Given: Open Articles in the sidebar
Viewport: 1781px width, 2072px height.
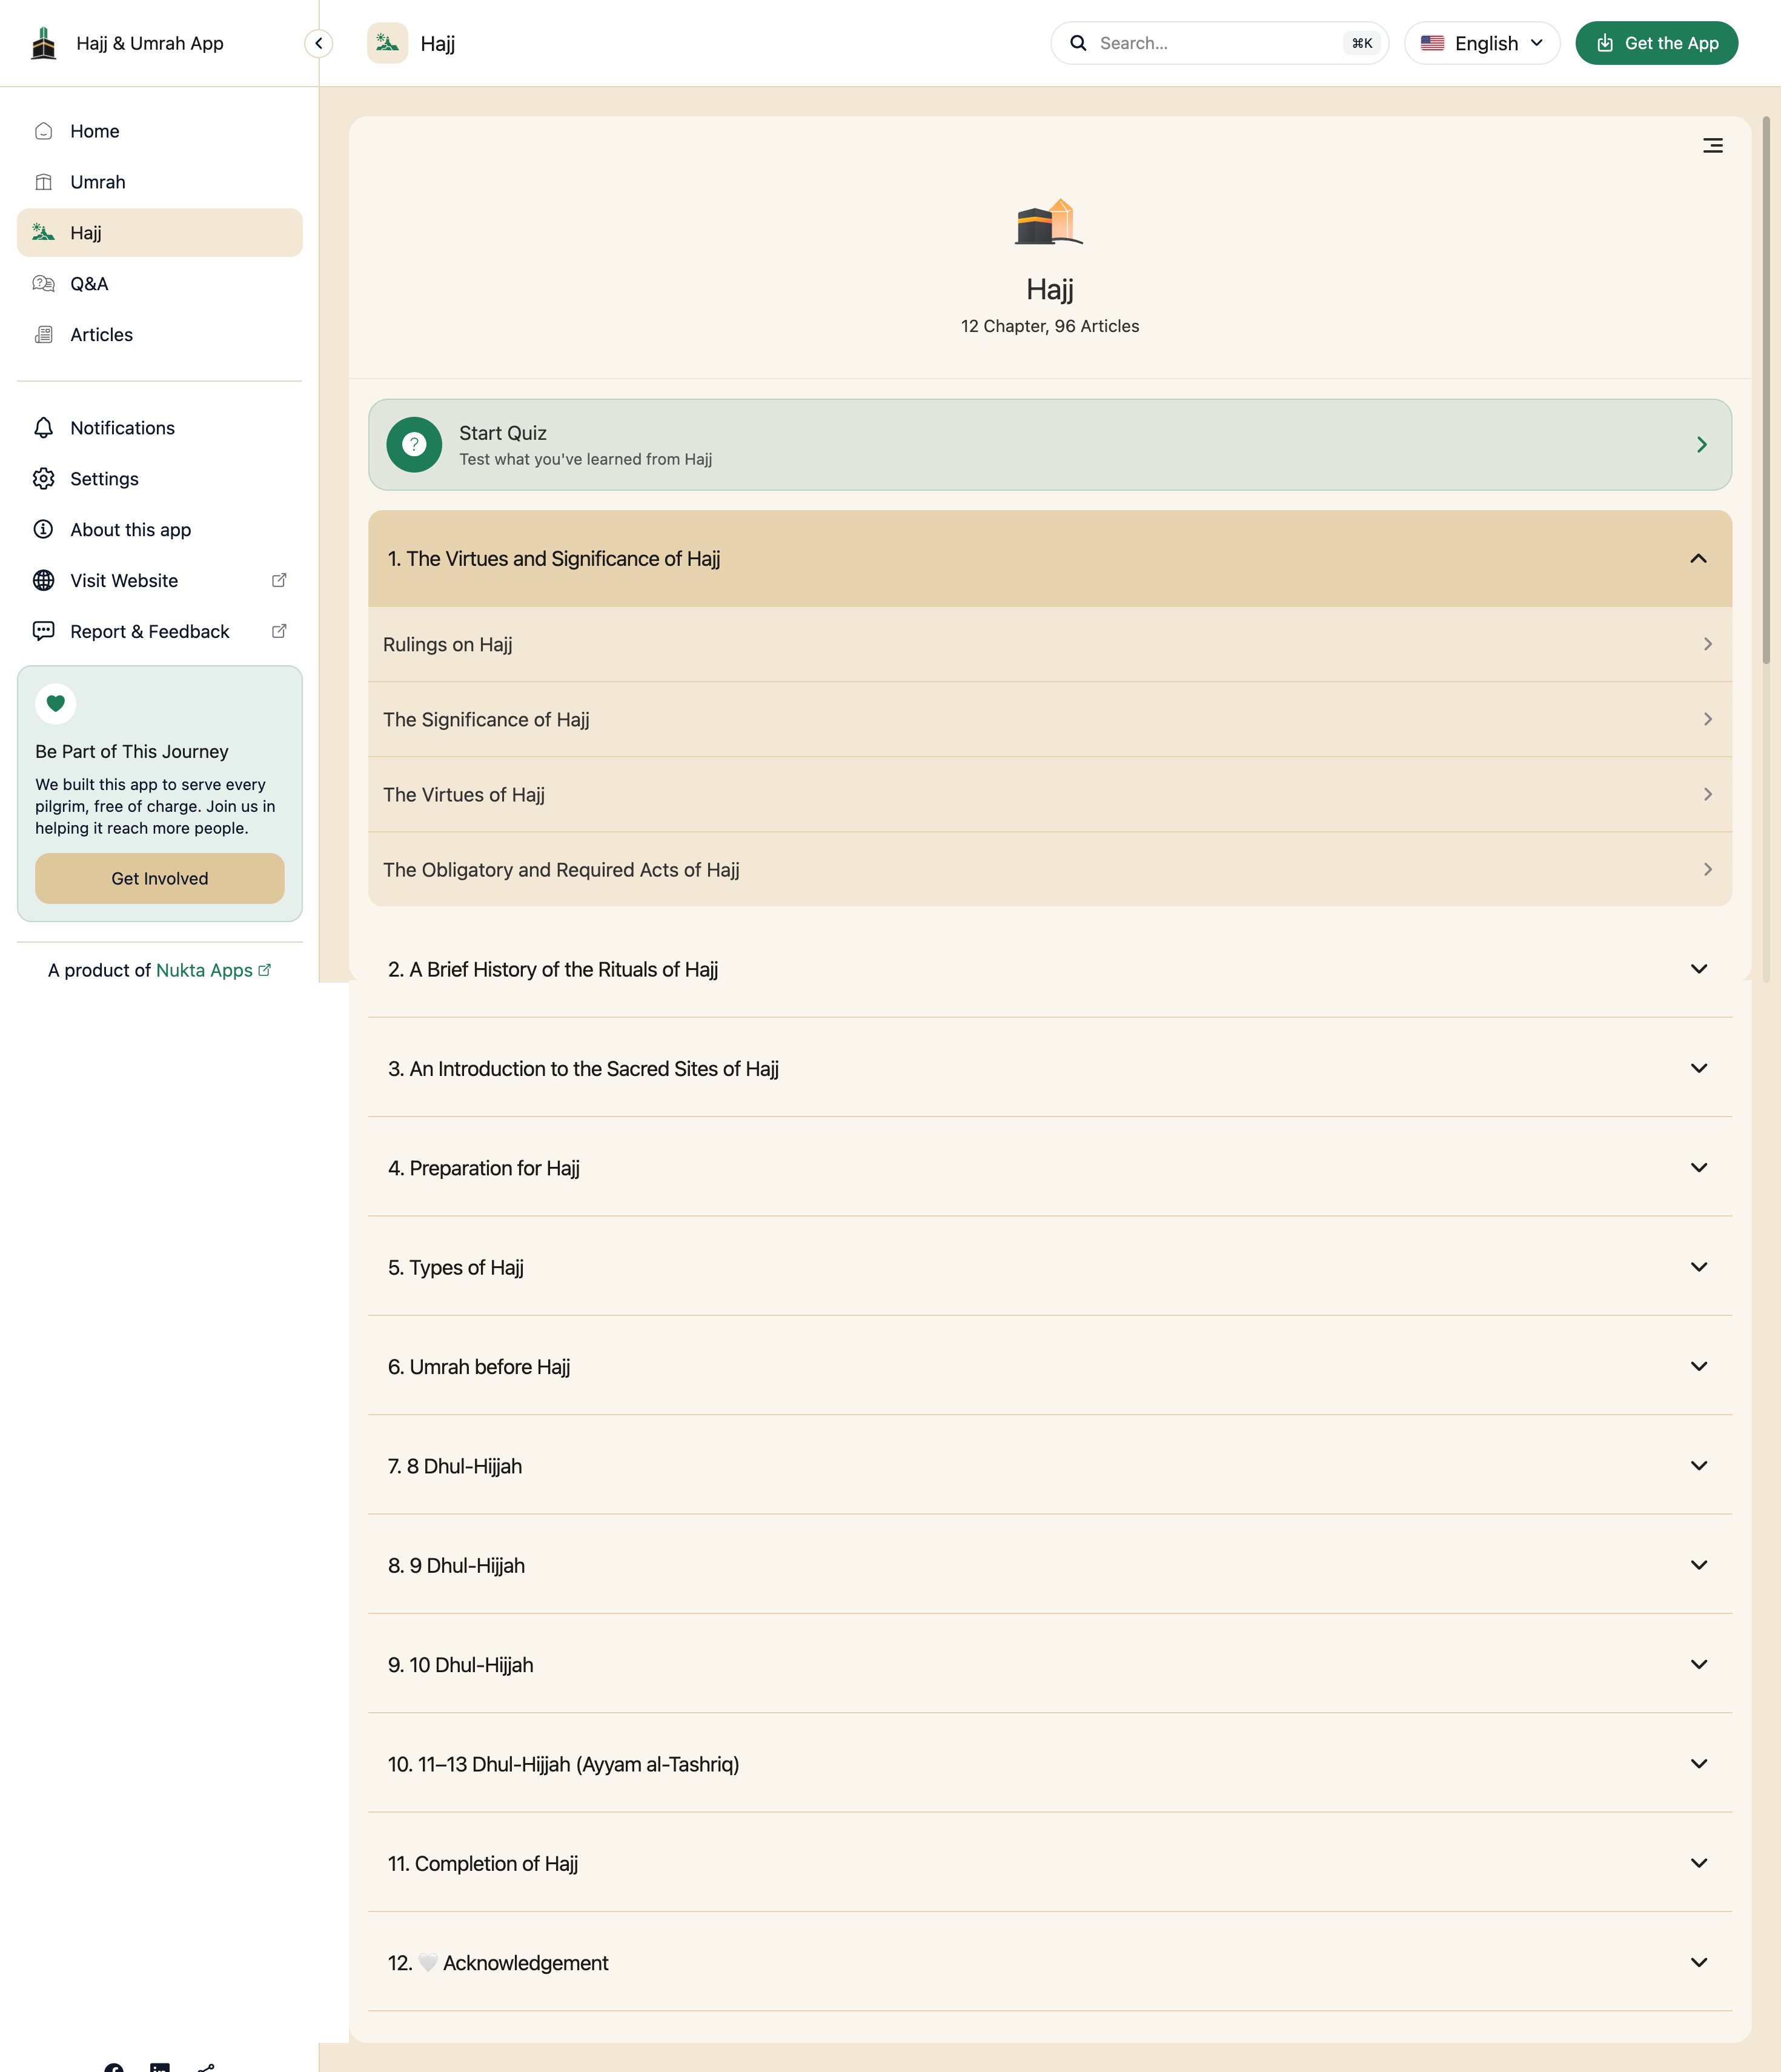Looking at the screenshot, I should pos(160,335).
